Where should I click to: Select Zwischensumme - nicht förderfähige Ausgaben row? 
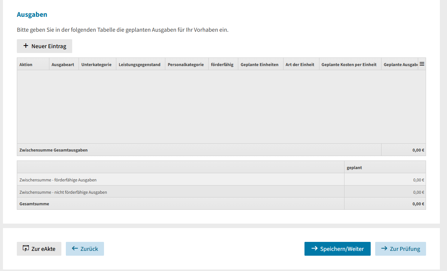click(x=63, y=192)
